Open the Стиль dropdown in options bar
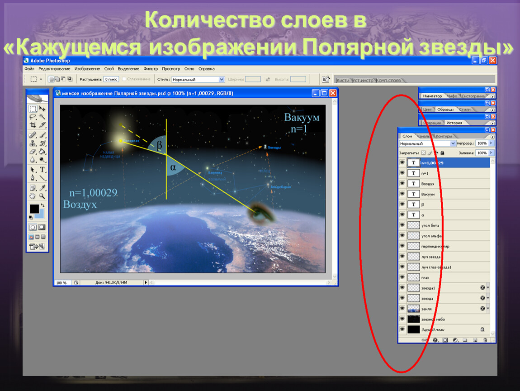This screenshot has width=520, height=391. (x=222, y=79)
